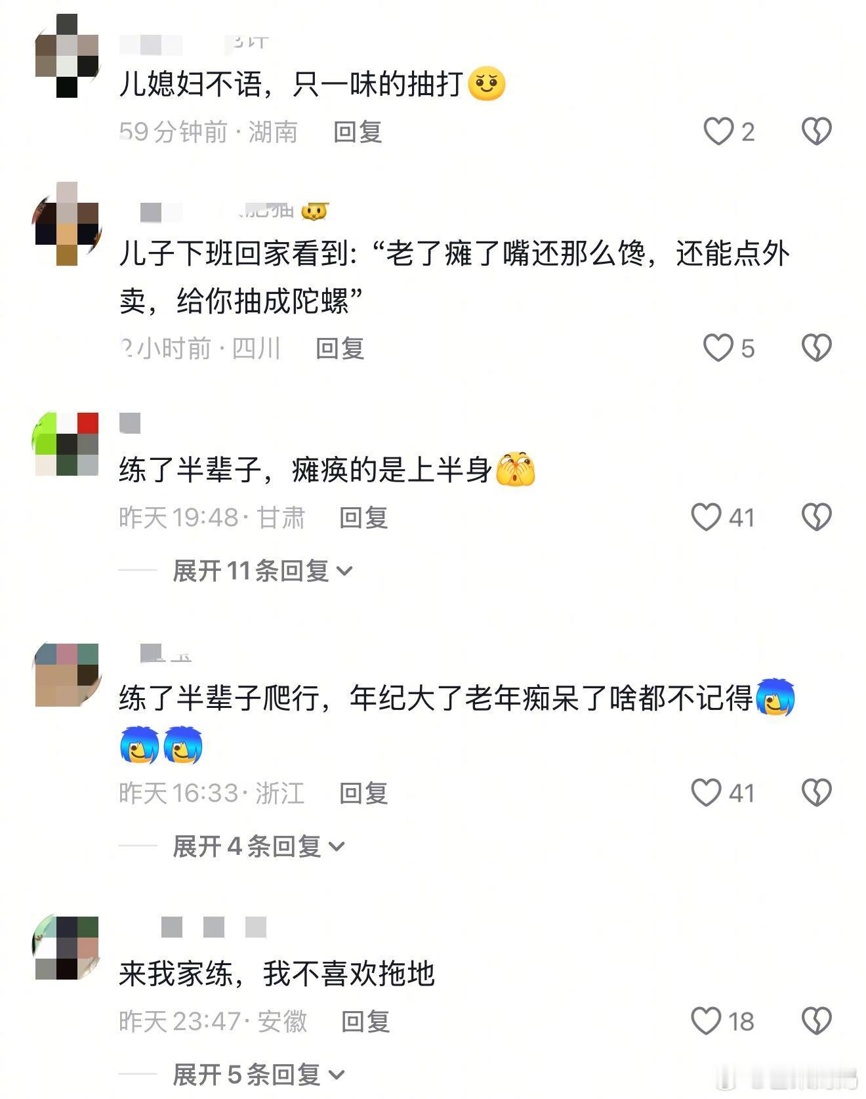Like the 安徽 comment about 拖地
Screen dimensions: 866x1099
(x=706, y=1021)
